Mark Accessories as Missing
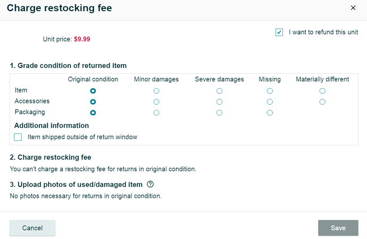367x239 pixels. point(270,101)
